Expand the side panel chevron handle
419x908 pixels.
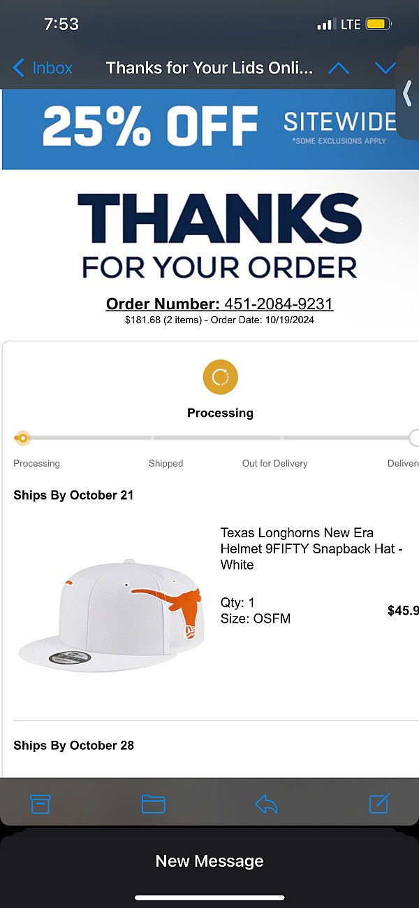[x=408, y=94]
